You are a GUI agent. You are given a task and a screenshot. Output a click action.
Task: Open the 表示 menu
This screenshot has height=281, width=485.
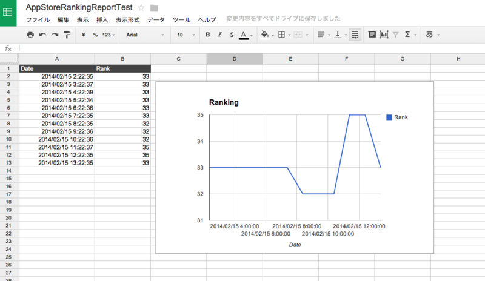(x=82, y=20)
